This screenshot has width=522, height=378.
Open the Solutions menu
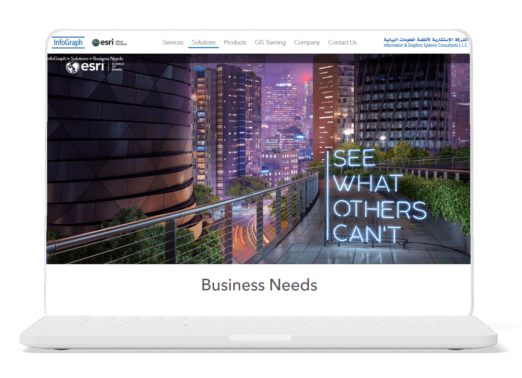tap(204, 42)
